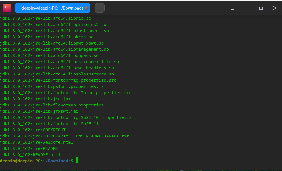Image resolution: width=282 pixels, height=171 pixels.
Task: Select the deepin@deepin-PC: ~/Downloads tab
Action: [x=52, y=8]
